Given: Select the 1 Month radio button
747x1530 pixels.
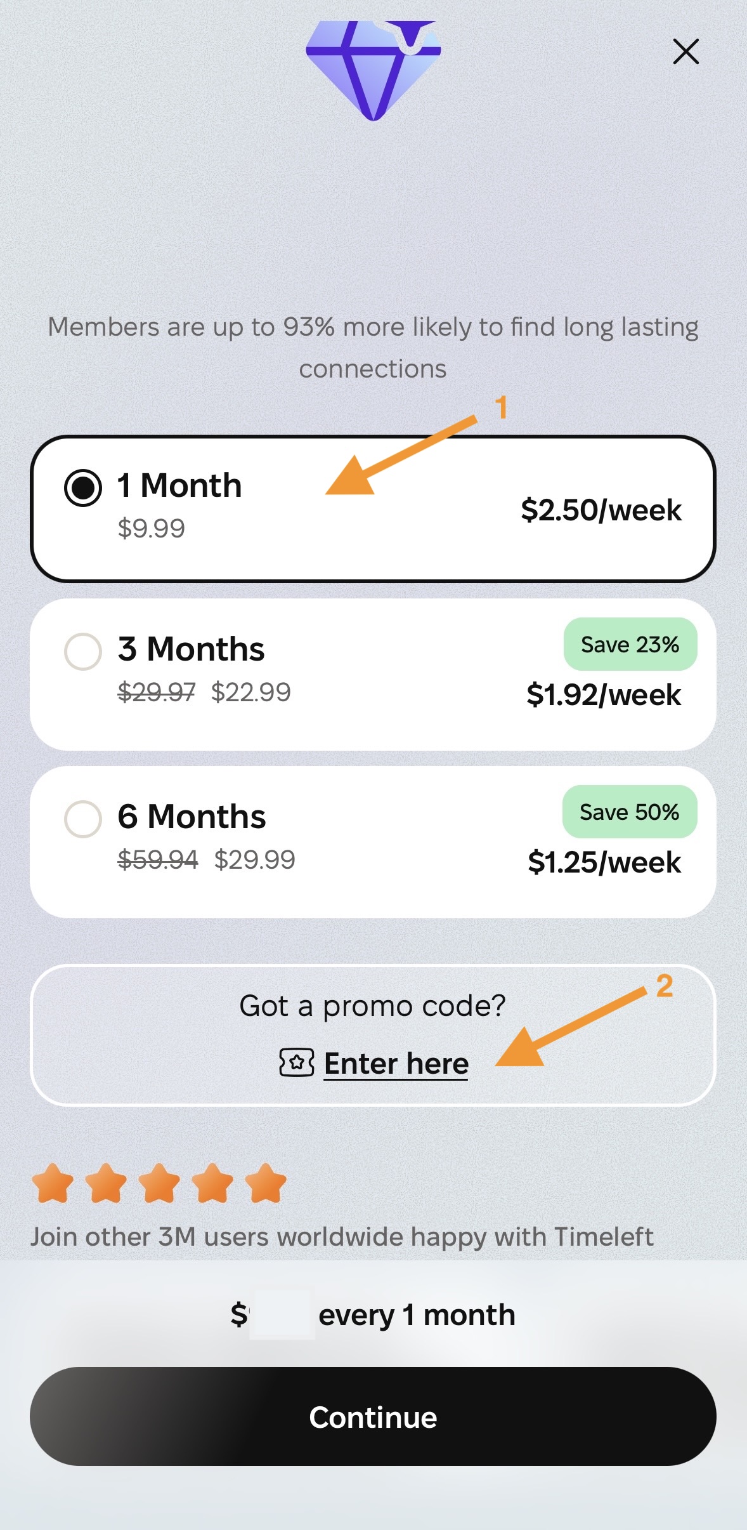Looking at the screenshot, I should tap(83, 487).
